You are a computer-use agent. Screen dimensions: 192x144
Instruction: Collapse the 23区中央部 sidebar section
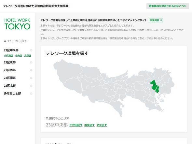31,50
